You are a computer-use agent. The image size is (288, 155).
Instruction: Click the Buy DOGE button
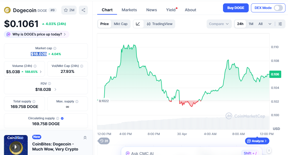coord(236,8)
